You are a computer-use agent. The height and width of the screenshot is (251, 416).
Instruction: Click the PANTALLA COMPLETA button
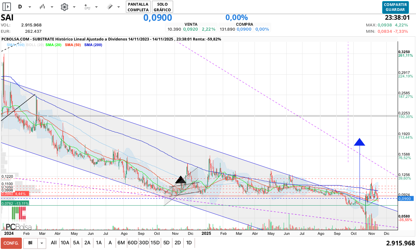tap(138, 7)
